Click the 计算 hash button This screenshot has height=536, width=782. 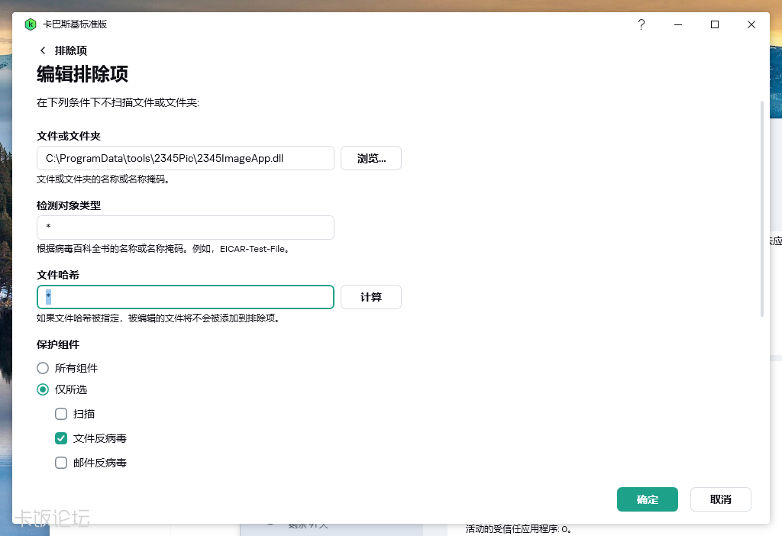[371, 297]
